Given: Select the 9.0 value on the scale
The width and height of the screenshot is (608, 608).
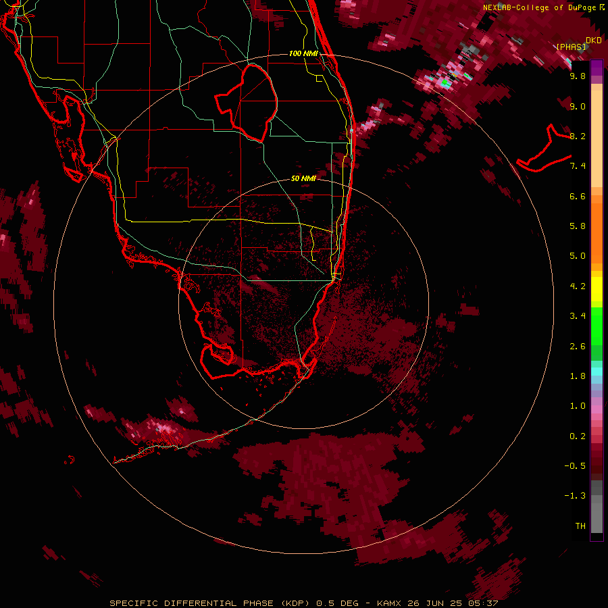Looking at the screenshot, I should [x=578, y=106].
